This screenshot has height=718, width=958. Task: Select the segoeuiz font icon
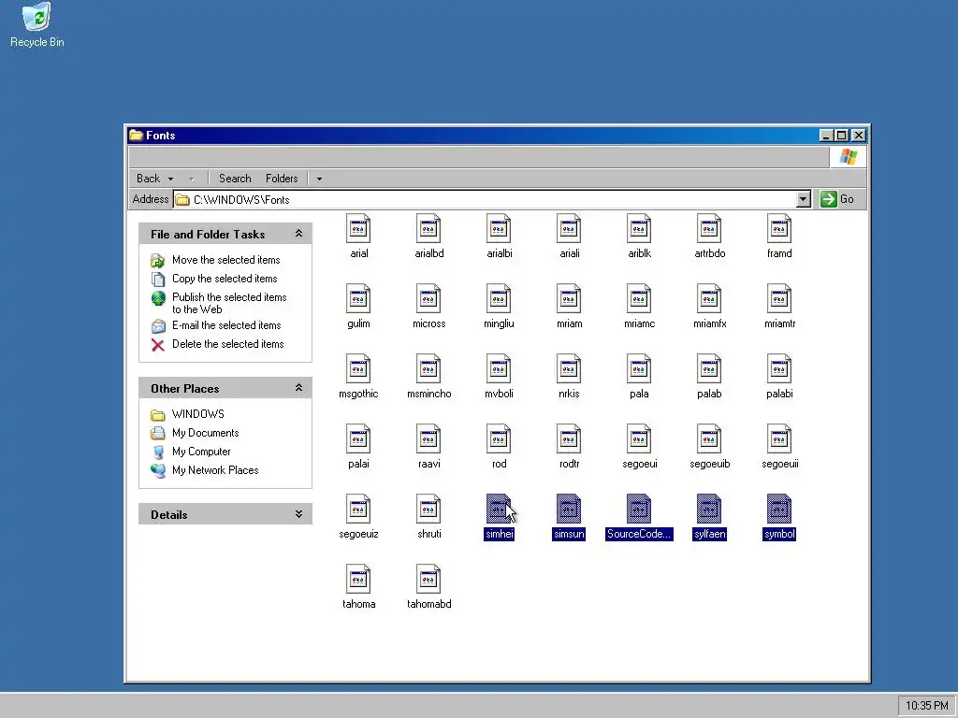tap(358, 510)
